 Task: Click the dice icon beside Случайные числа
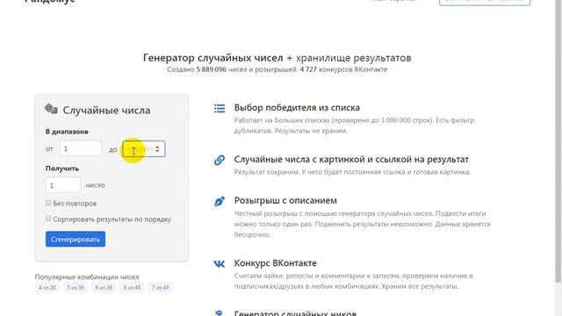tap(51, 109)
